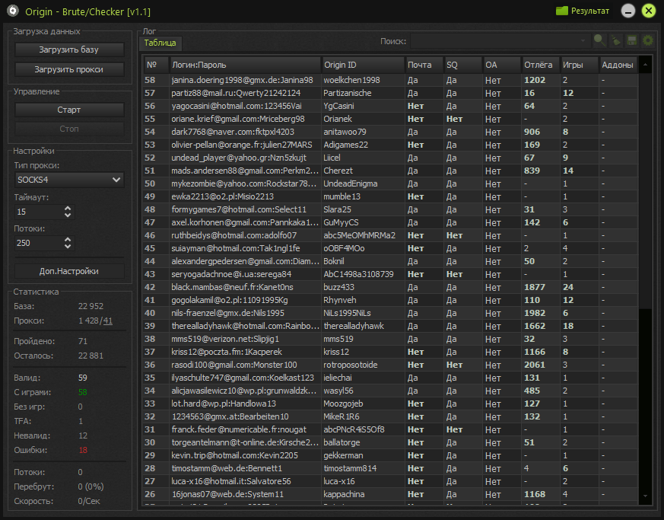Image resolution: width=664 pixels, height=520 pixels.
Task: Click the ОА column header
Action: click(x=502, y=65)
